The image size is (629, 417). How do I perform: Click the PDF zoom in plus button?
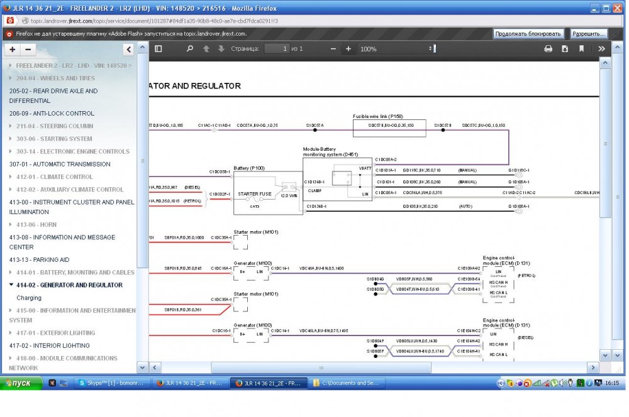point(348,49)
